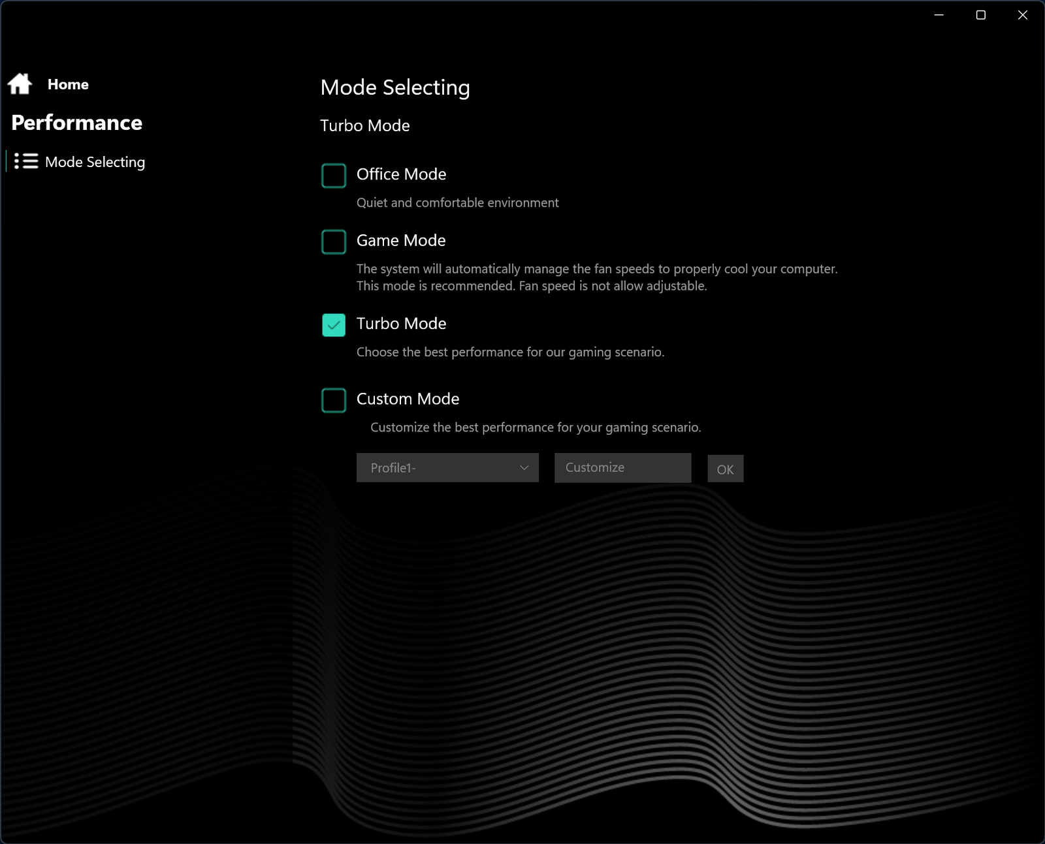The image size is (1045, 844).
Task: Uncheck the Turbo Mode checkbox
Action: 334,325
